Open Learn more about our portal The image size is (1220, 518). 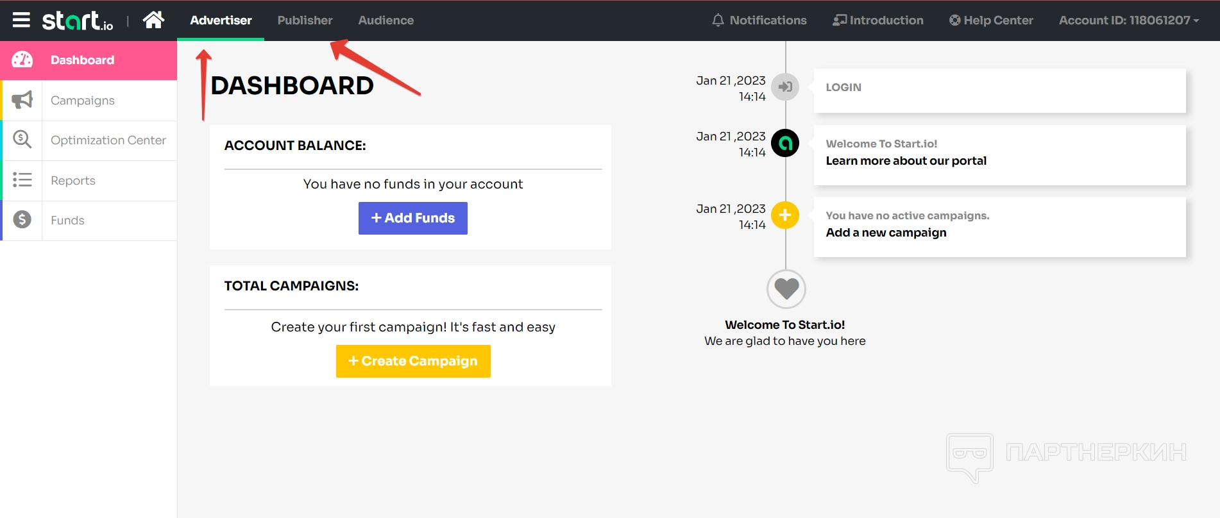click(906, 161)
